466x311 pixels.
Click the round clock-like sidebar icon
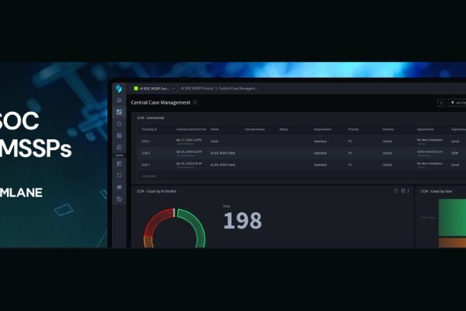[x=119, y=124]
